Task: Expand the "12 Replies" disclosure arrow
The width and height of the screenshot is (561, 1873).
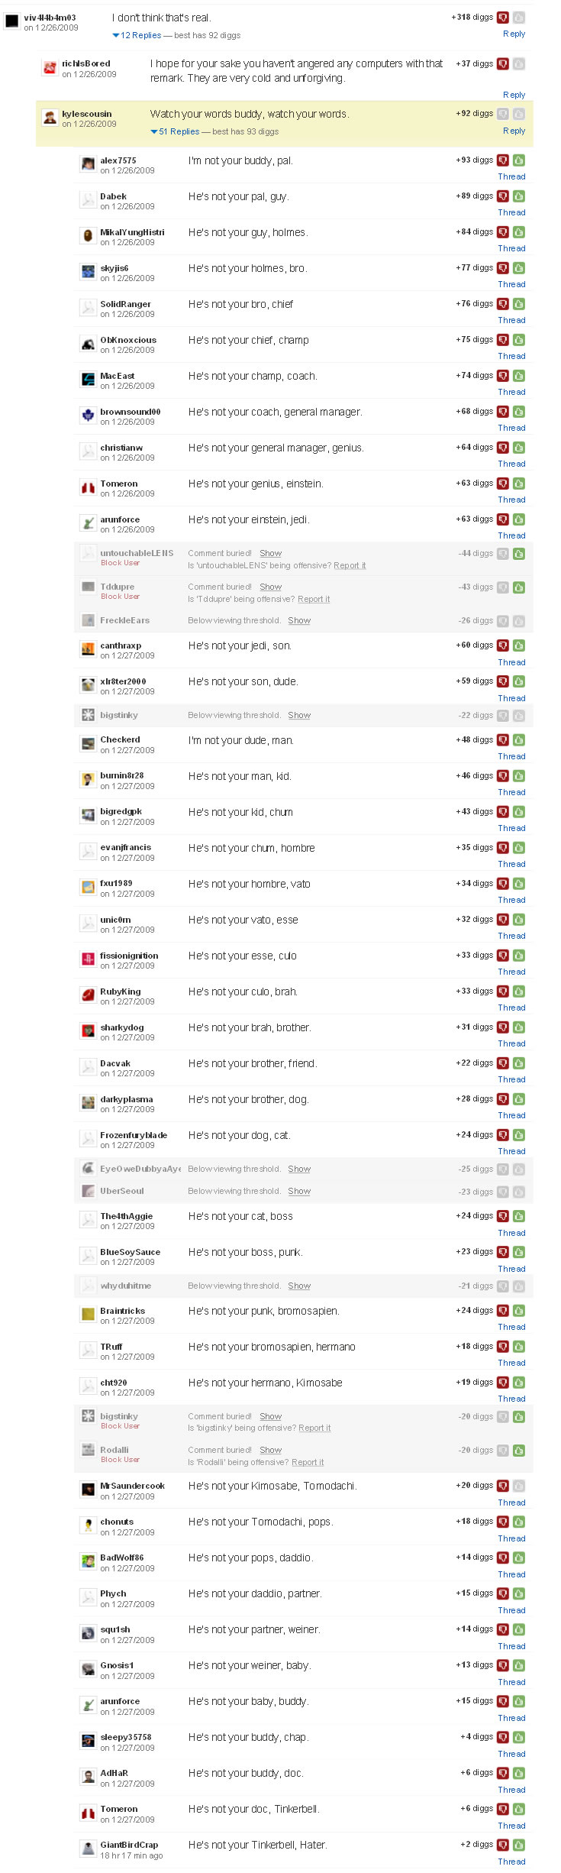Action: (116, 35)
